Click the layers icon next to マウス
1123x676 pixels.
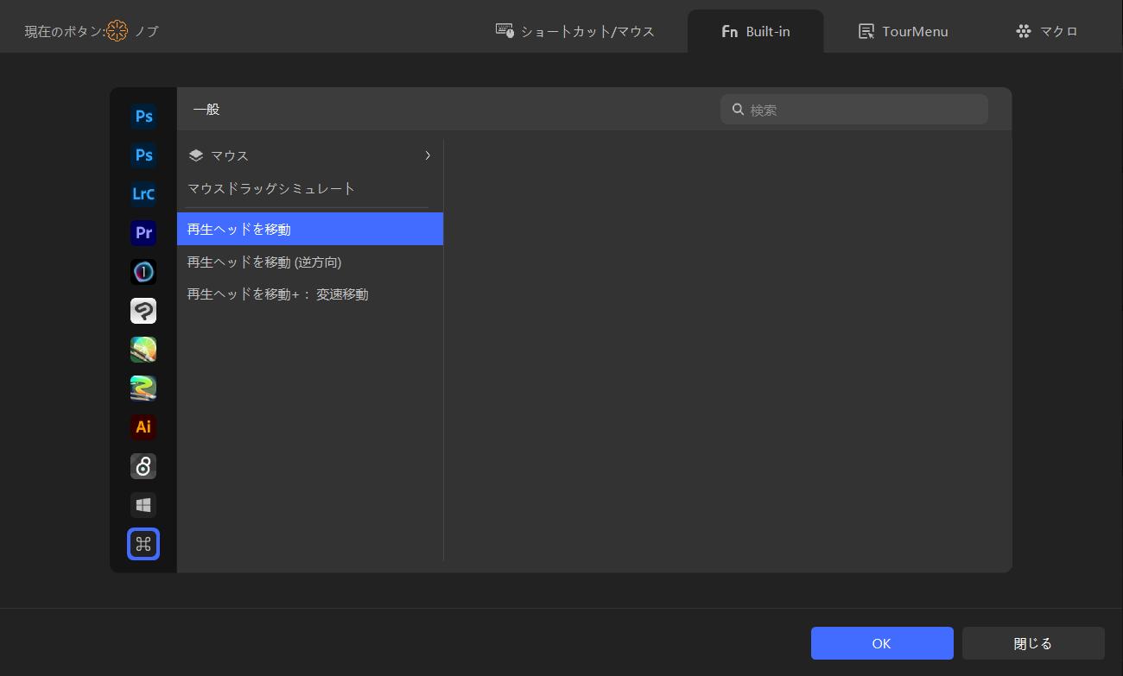(196, 155)
